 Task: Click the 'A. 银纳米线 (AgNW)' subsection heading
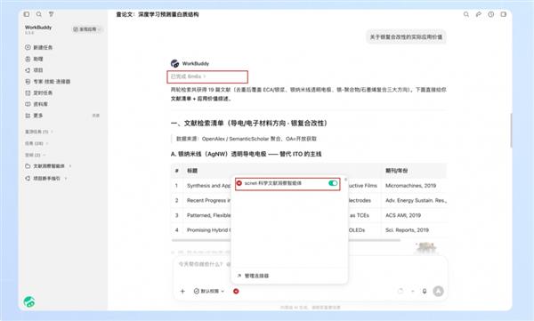[246, 154]
